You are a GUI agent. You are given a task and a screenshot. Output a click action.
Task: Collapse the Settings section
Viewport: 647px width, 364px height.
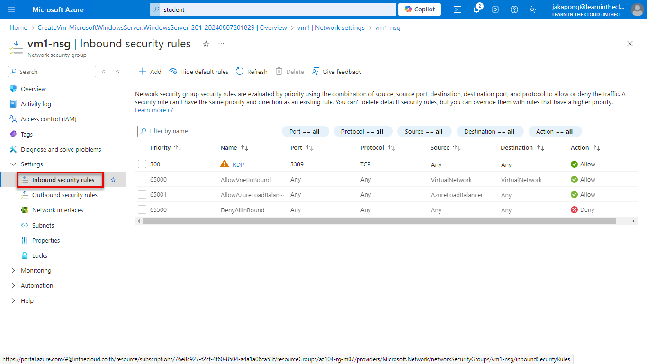pyautogui.click(x=31, y=164)
